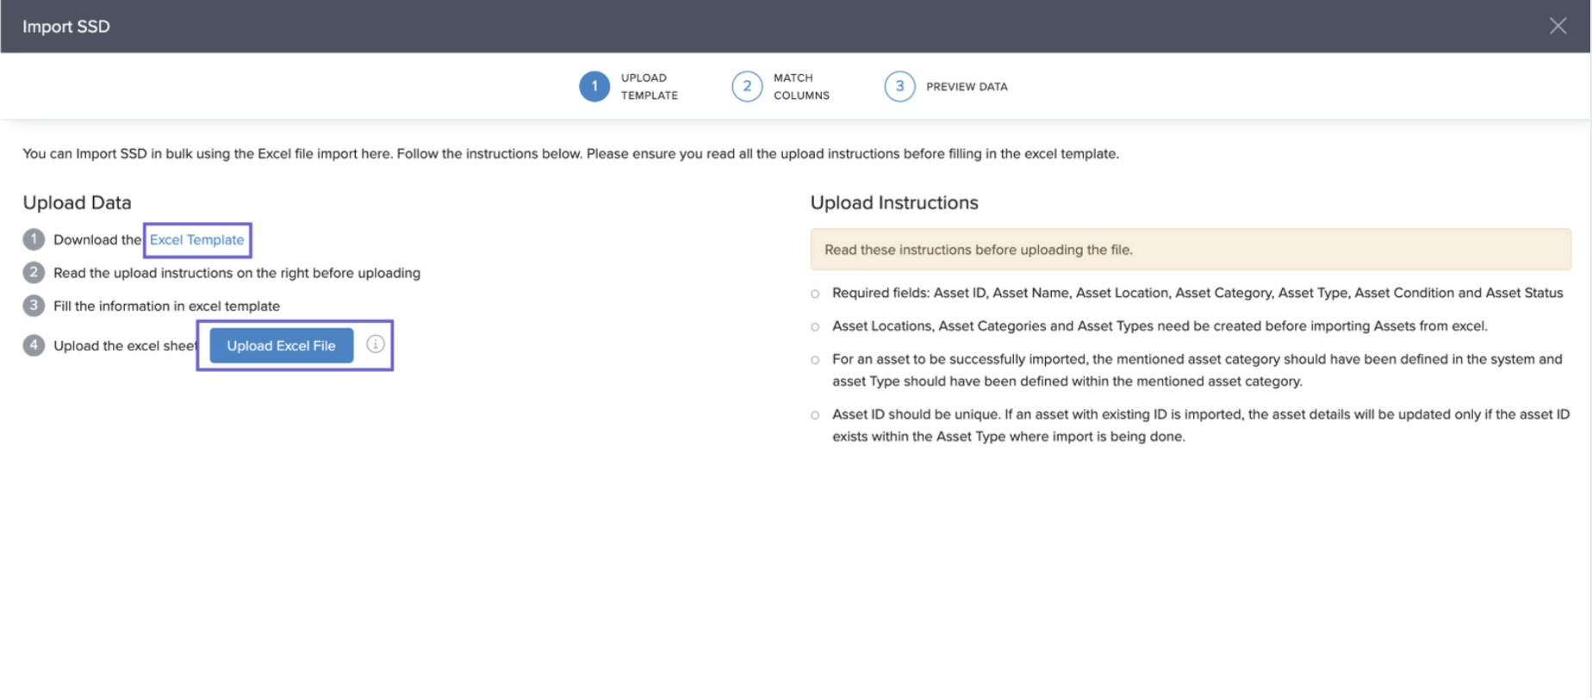1592x698 pixels.
Task: Select the step 3 circle in the wizard
Action: click(x=899, y=86)
